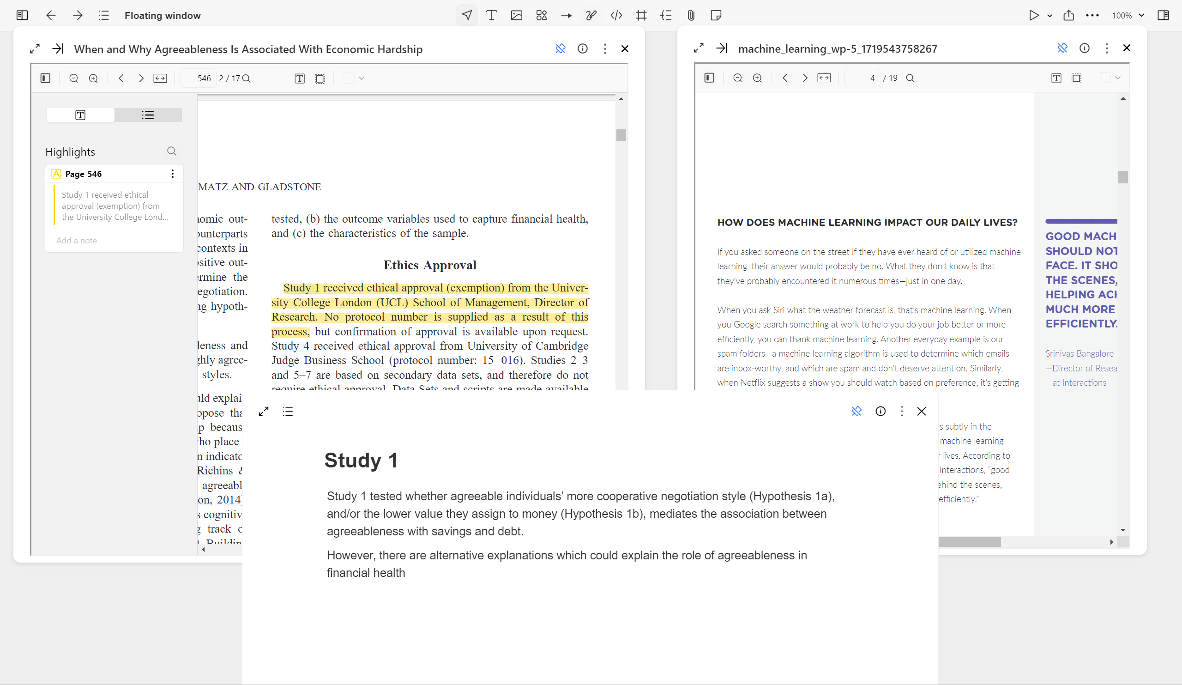Viewport: 1182px width, 685px height.
Task: Open more options menu for Agreeableness PDF
Action: [605, 49]
